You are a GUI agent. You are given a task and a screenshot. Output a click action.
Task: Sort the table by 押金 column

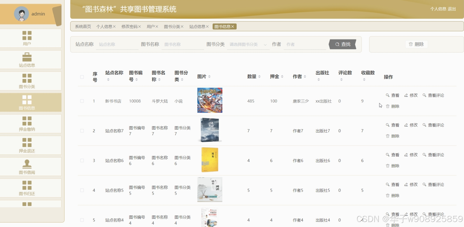click(282, 77)
